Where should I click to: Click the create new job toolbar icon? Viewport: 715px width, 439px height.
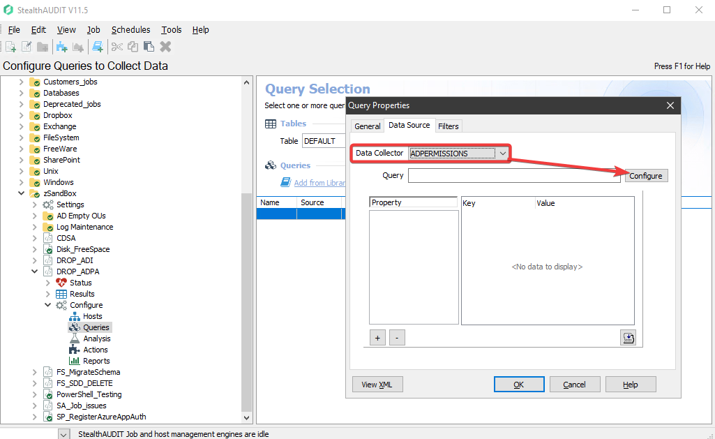click(x=11, y=45)
